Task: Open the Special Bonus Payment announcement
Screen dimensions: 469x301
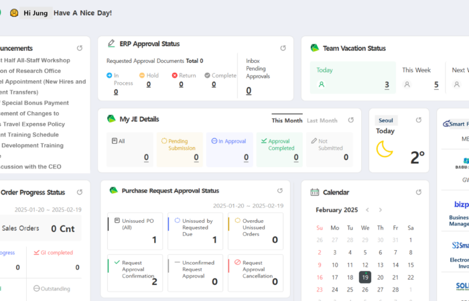Action: point(37,103)
